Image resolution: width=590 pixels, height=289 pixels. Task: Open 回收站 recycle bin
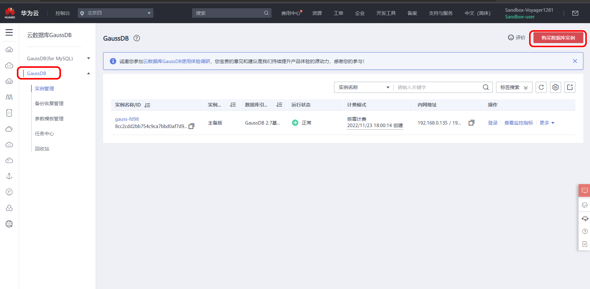tap(42, 149)
